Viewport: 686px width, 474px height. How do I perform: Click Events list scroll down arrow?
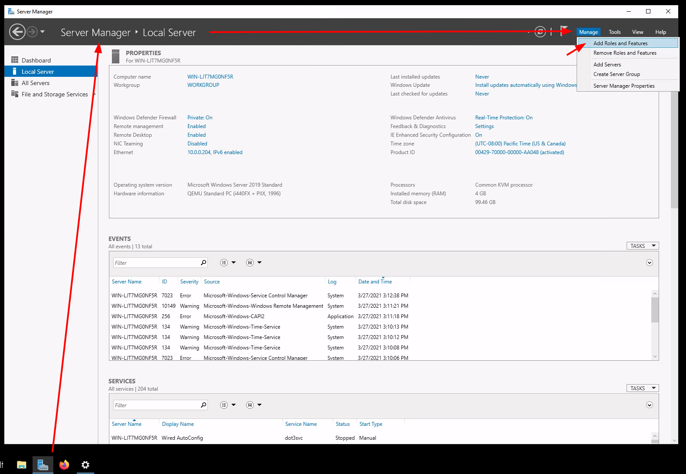(655, 356)
